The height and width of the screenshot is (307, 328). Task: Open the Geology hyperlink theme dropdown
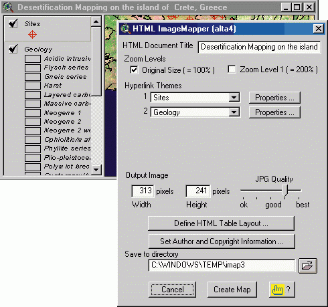point(234,112)
